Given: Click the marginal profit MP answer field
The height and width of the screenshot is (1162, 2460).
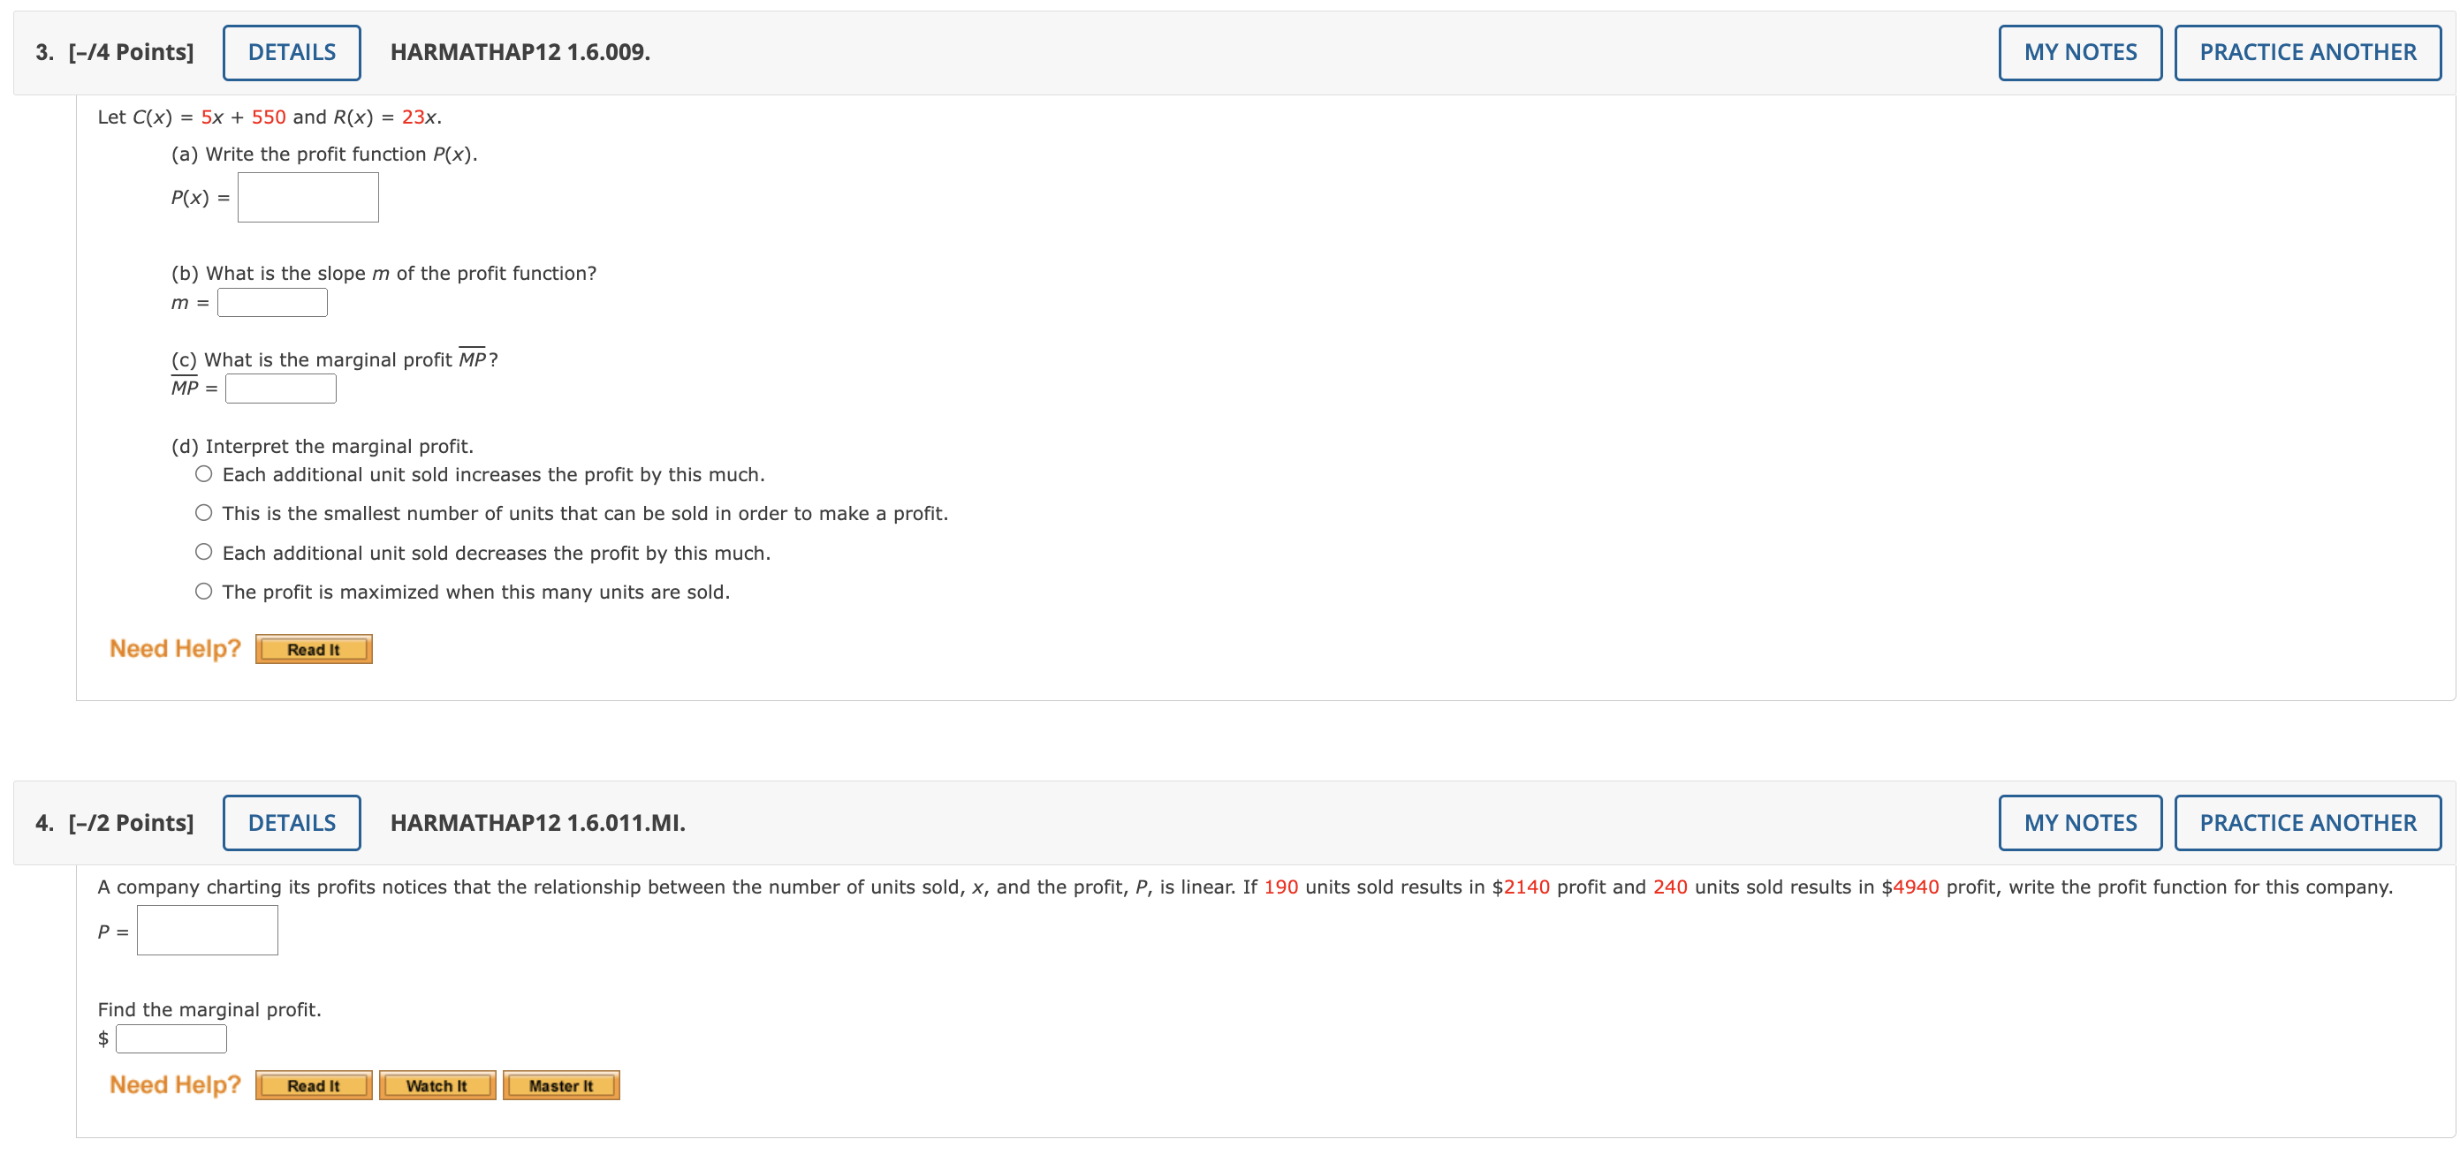Looking at the screenshot, I should click(x=281, y=389).
